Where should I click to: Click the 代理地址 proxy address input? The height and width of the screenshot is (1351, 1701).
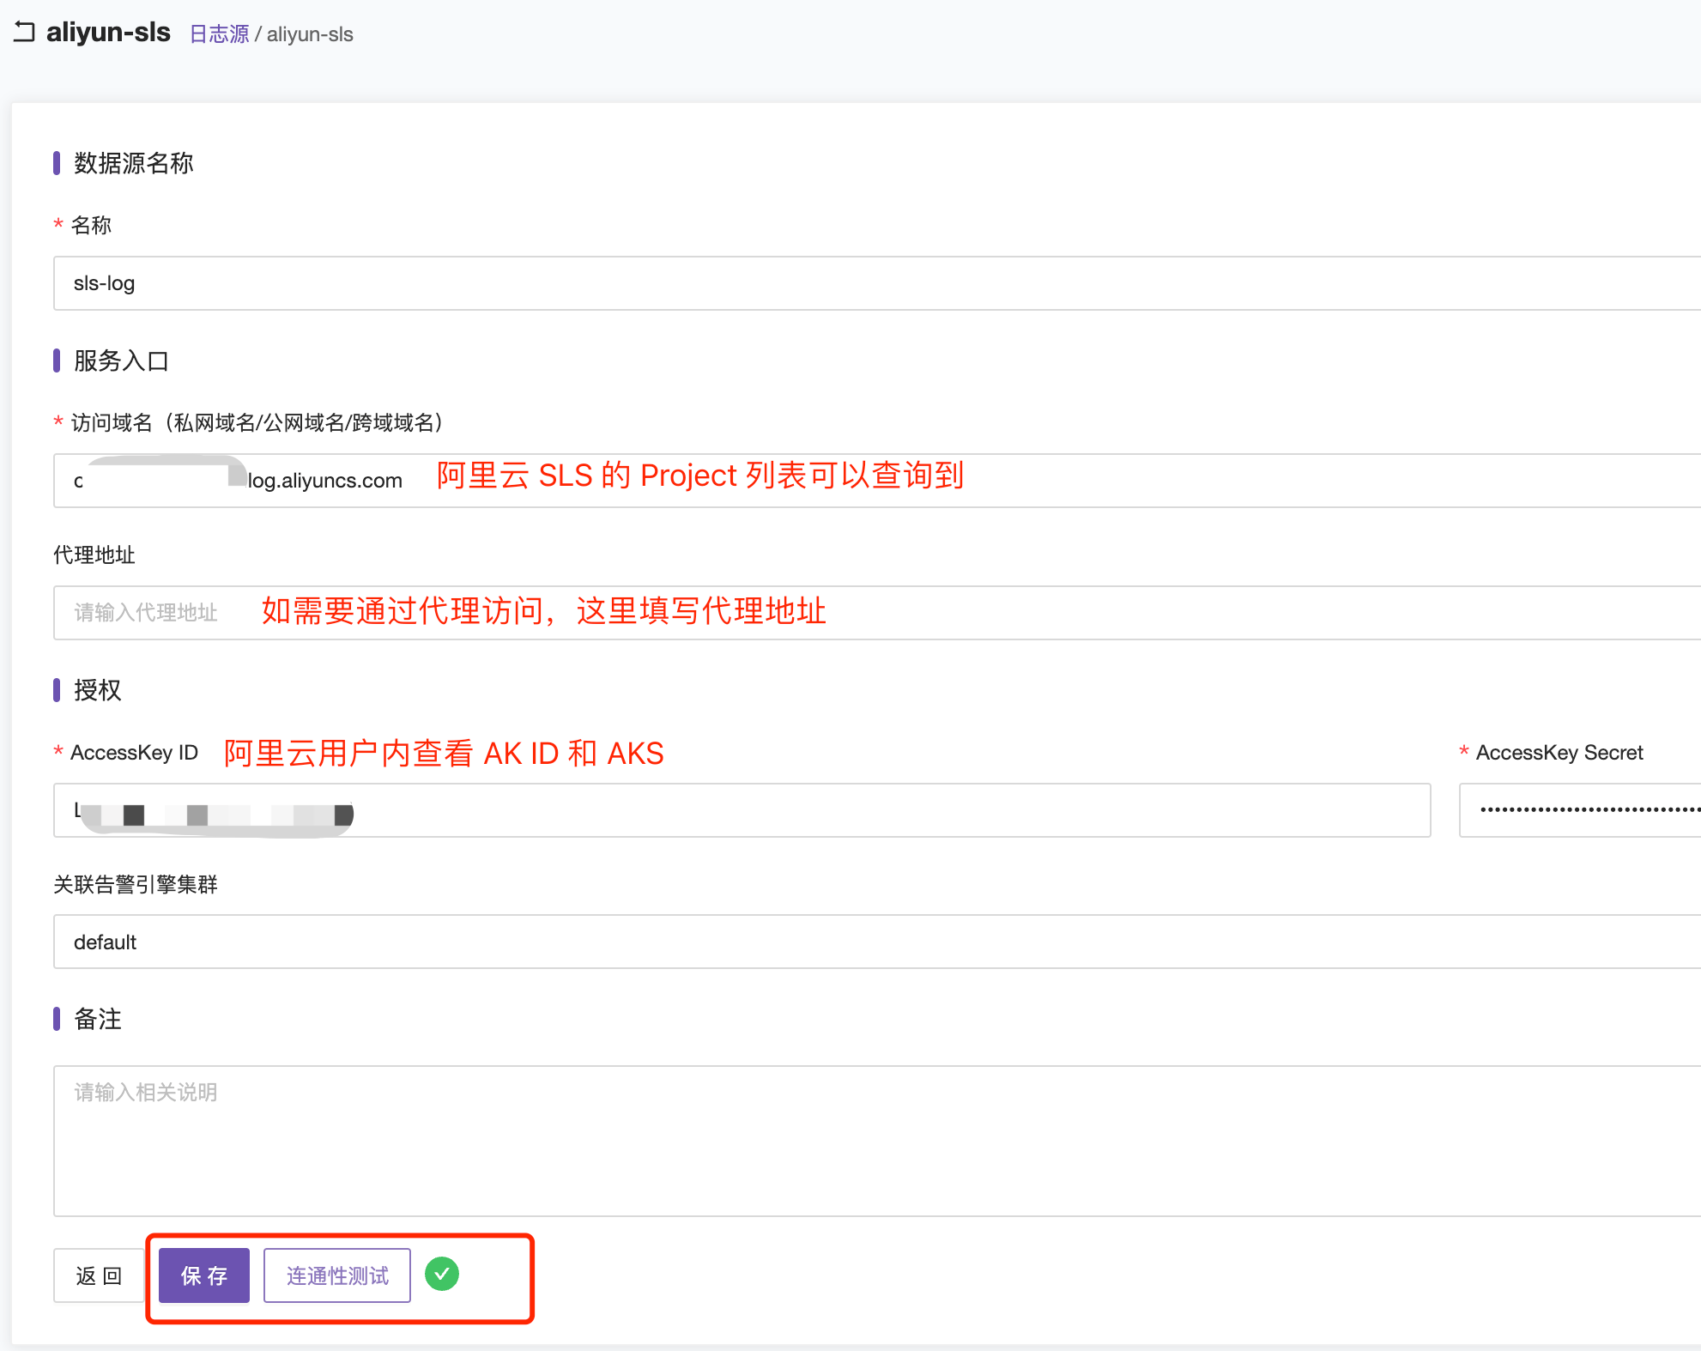(x=1116, y=613)
